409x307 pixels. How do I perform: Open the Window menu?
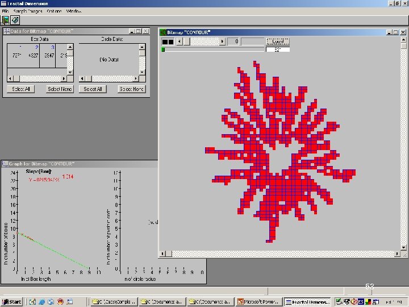[x=74, y=11]
